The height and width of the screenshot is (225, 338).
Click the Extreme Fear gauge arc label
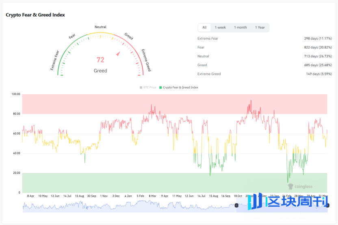click(x=55, y=61)
